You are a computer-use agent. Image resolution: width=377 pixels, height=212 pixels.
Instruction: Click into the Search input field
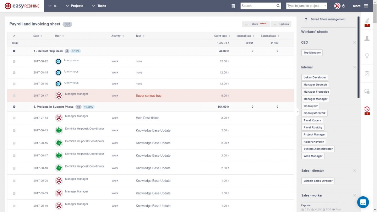coord(258,6)
